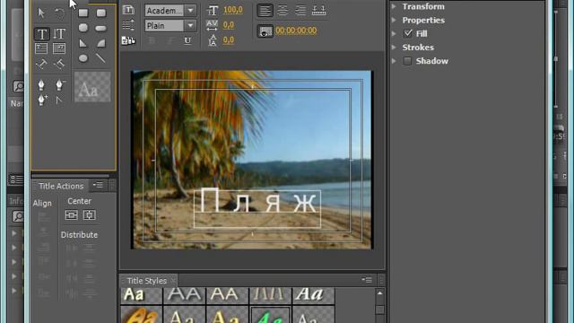The image size is (574, 323).
Task: Select the Vertical Path Type tool
Action: (x=59, y=65)
